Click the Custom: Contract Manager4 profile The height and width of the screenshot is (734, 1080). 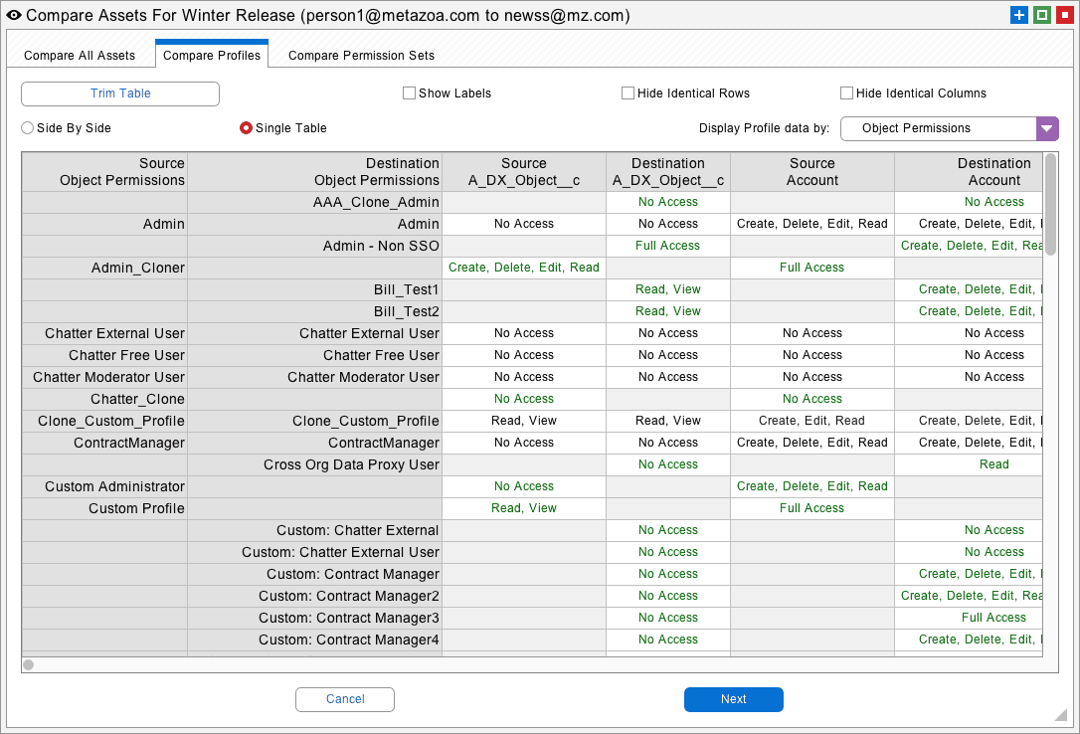(x=315, y=640)
